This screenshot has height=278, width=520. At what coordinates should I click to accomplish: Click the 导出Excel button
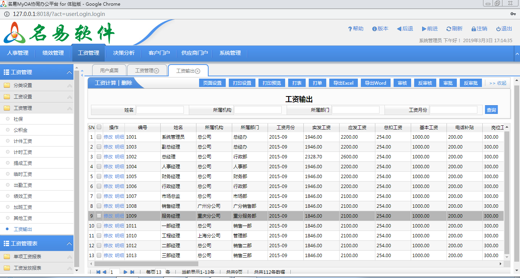[343, 83]
